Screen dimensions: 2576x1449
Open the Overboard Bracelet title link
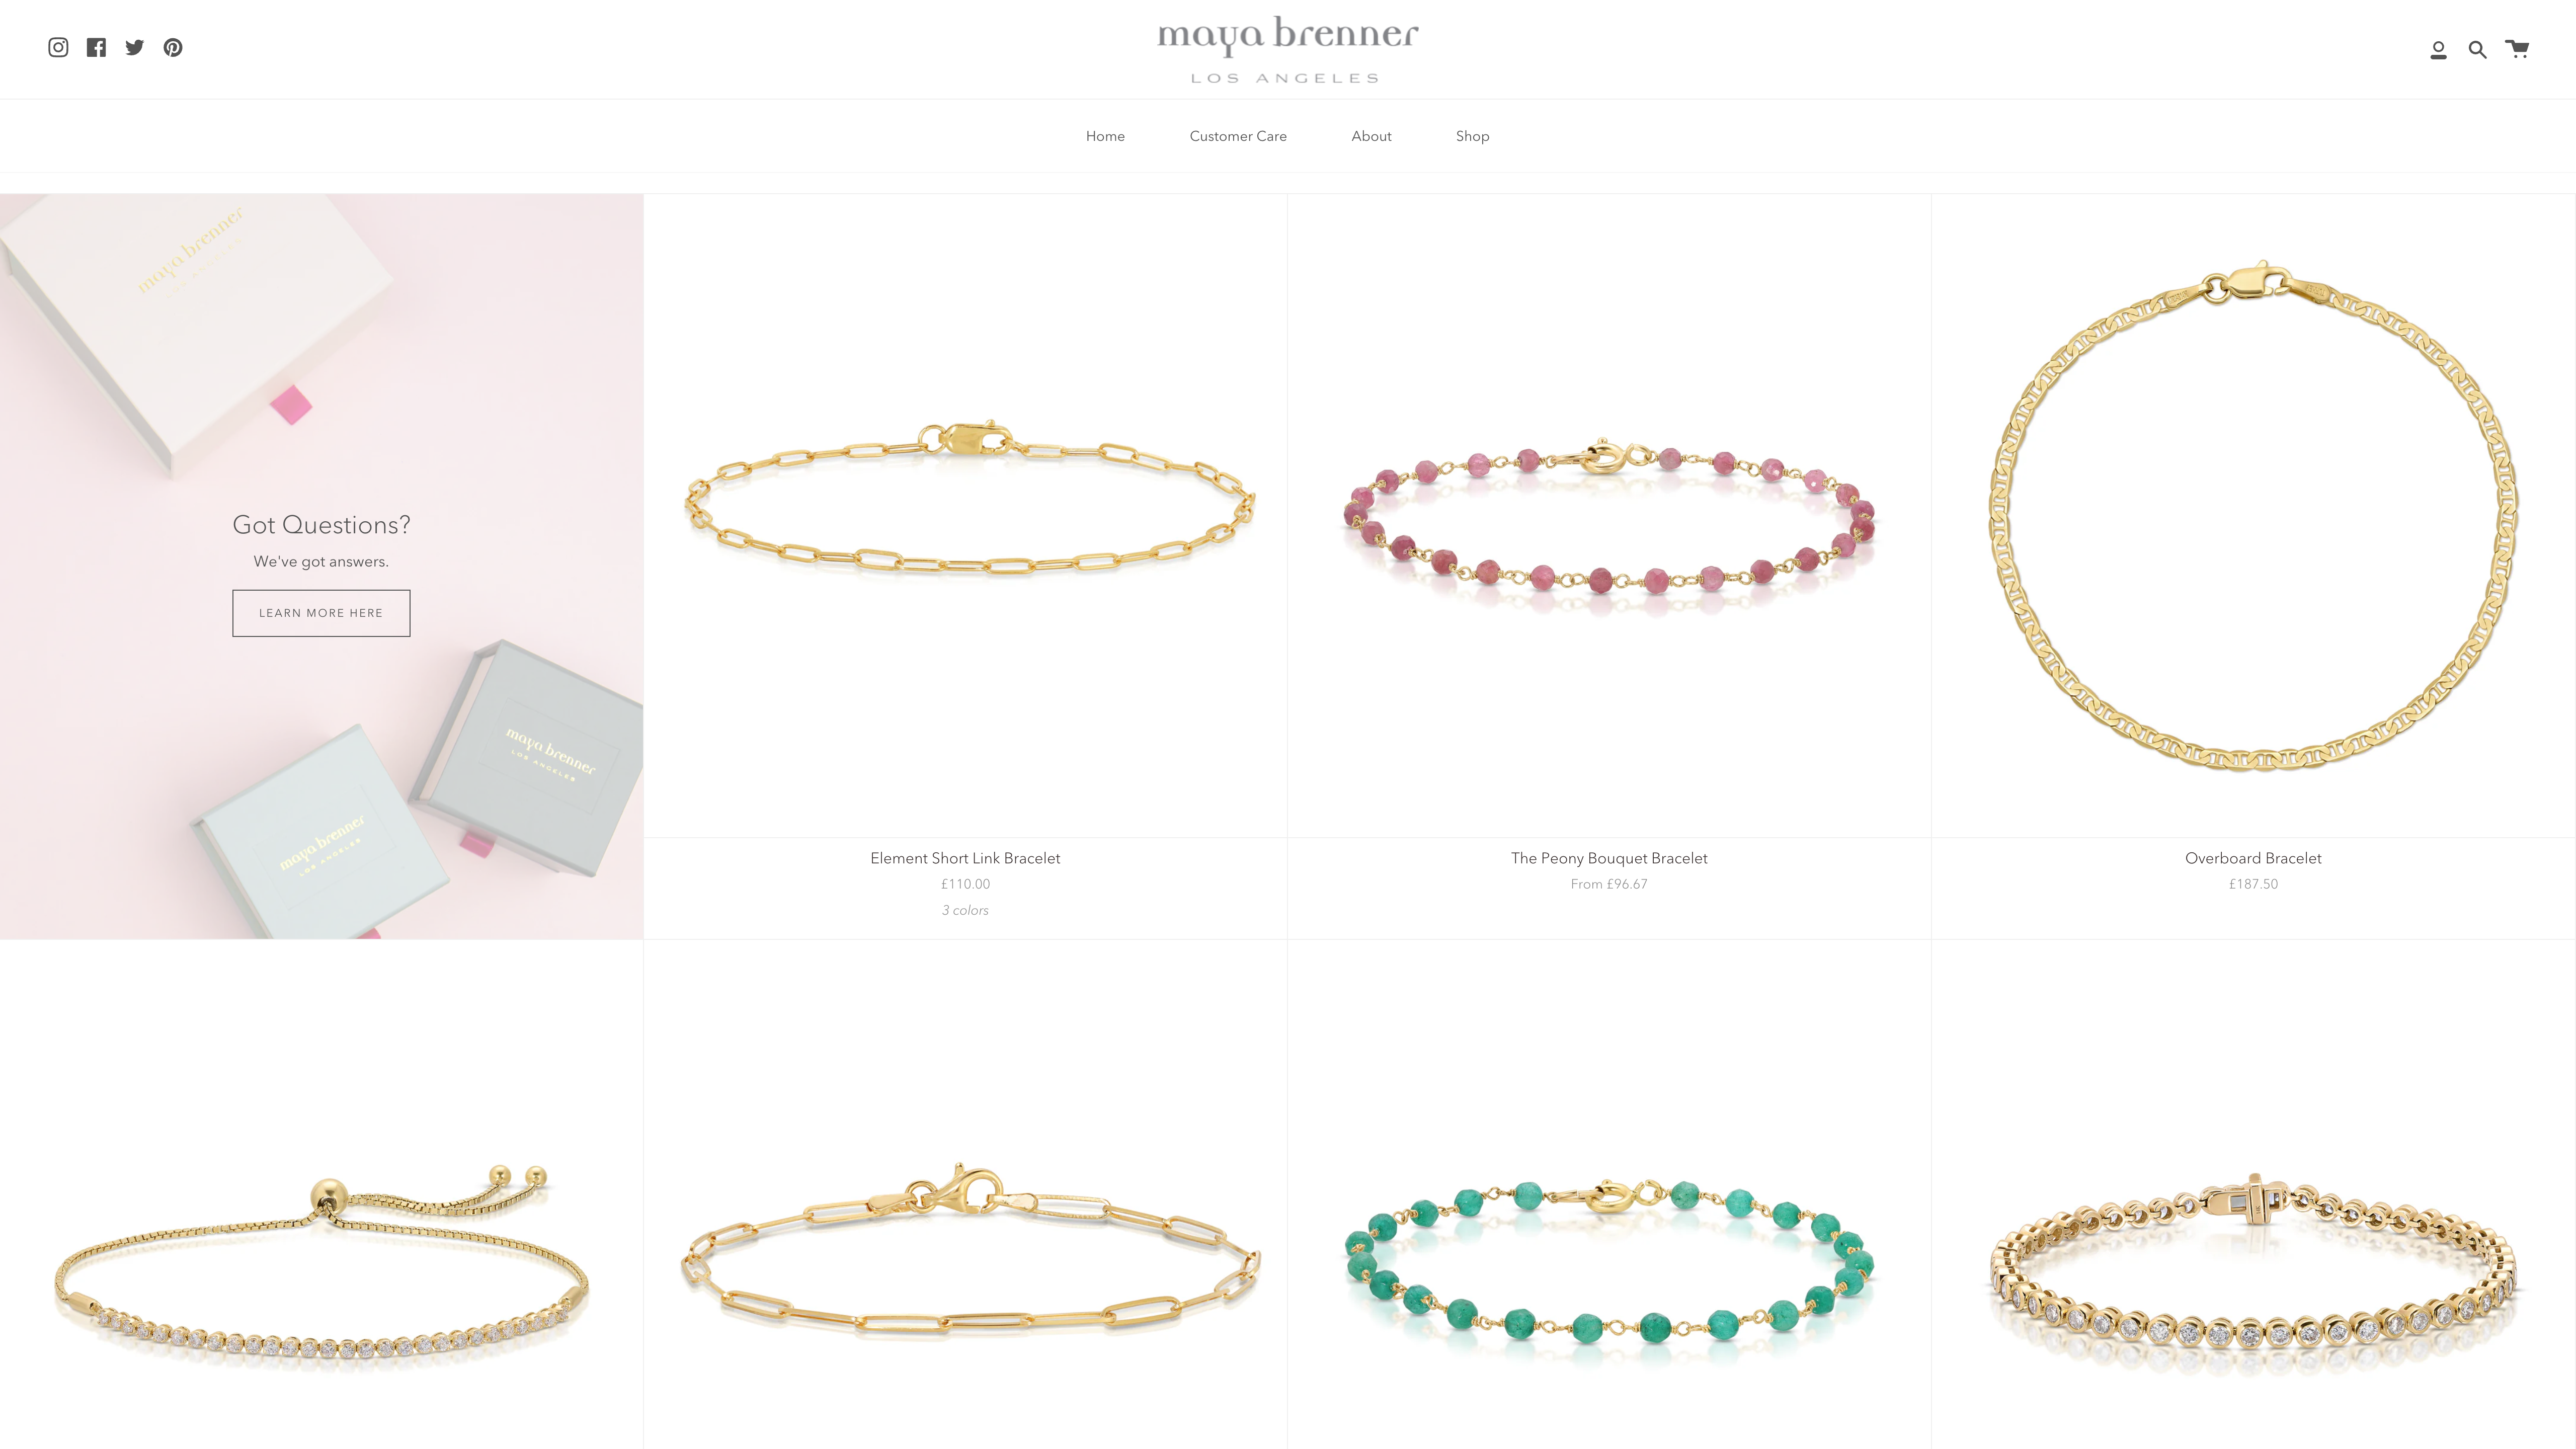[x=2253, y=858]
